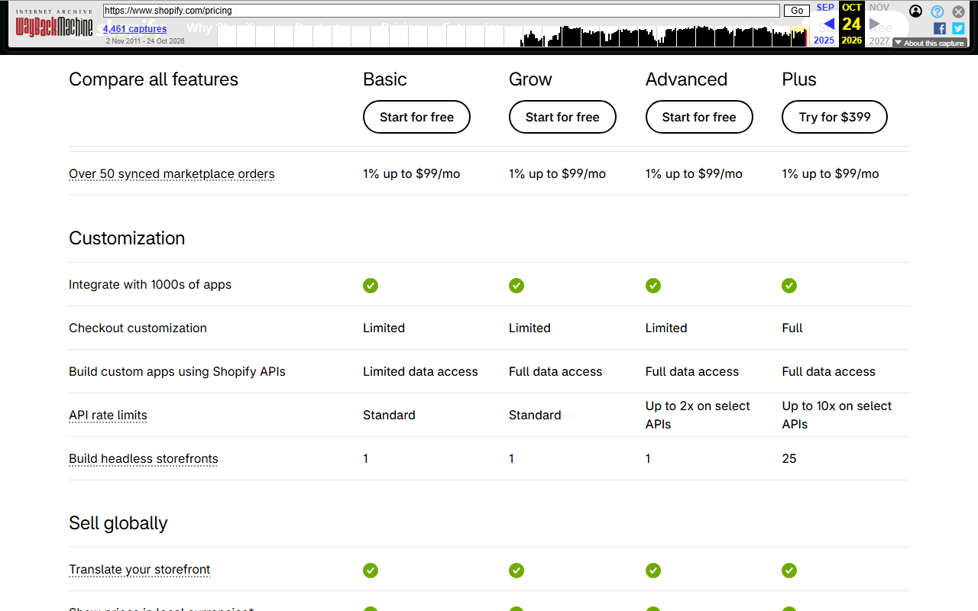Click Start for free under Basic

tap(416, 117)
